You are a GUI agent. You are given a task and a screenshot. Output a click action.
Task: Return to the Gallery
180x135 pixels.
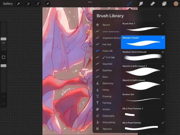coord(8,4)
